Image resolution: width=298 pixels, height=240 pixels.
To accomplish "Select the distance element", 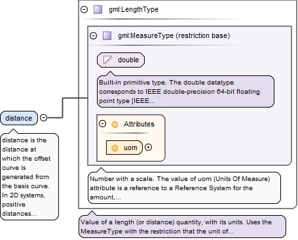I will point(19,118).
